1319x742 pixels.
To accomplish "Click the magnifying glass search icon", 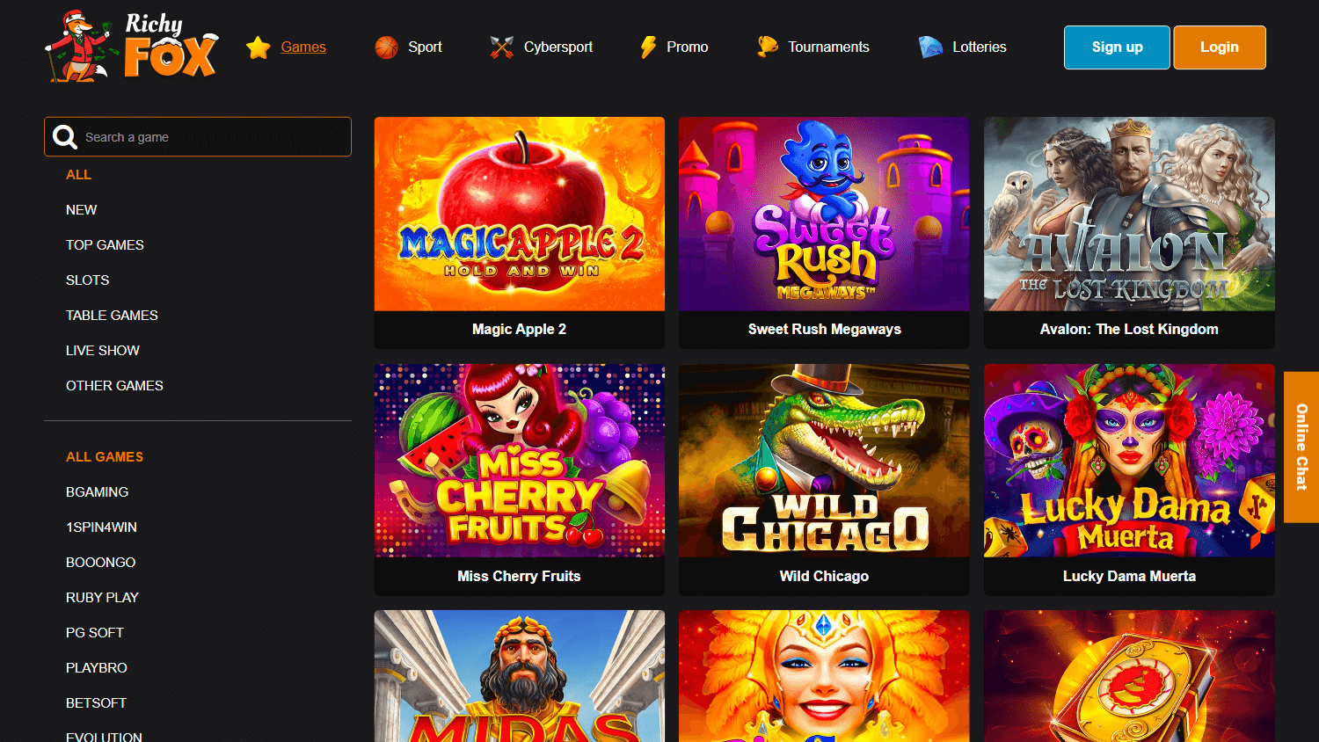I will pyautogui.click(x=65, y=137).
